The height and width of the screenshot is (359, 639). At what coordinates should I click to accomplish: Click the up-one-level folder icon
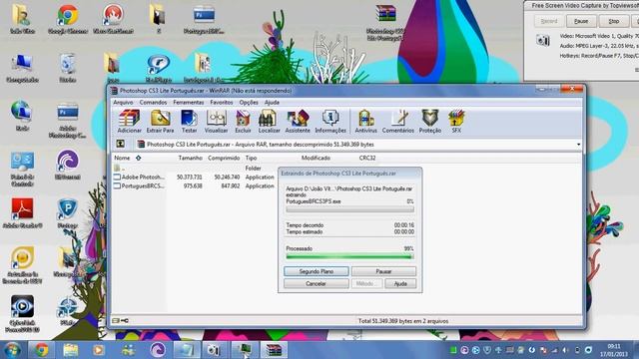[120, 144]
